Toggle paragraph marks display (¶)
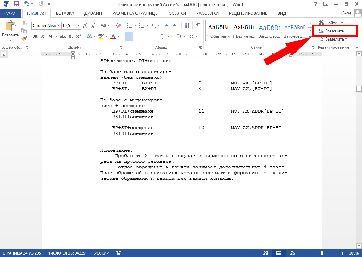362x257 pixels. (198, 26)
